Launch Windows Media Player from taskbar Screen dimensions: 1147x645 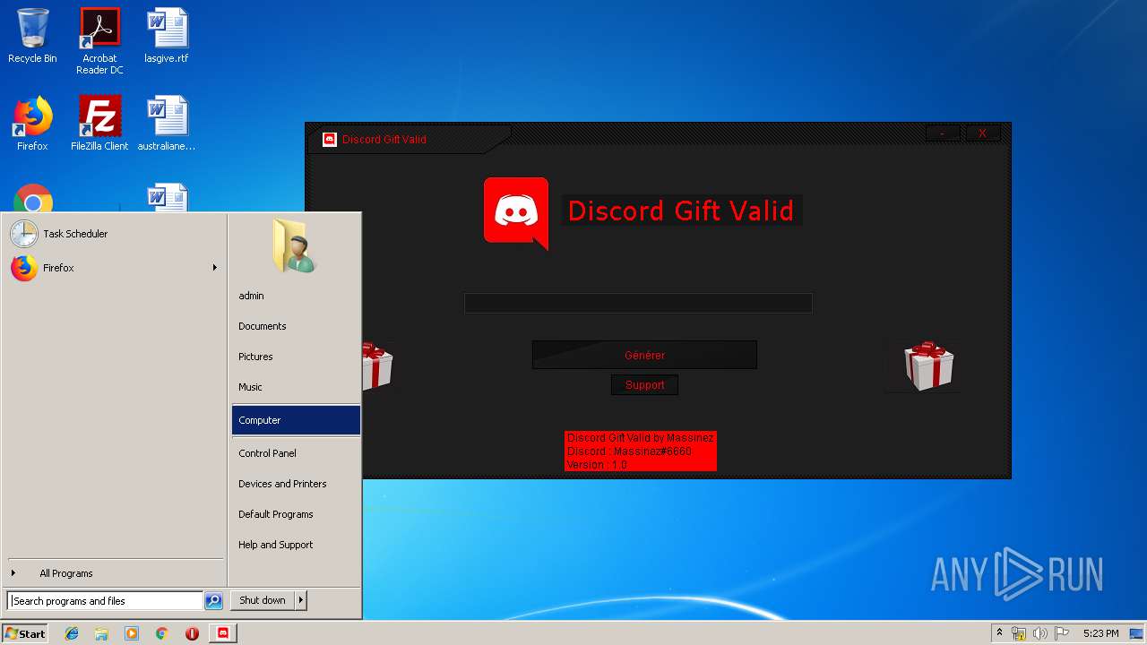point(132,633)
